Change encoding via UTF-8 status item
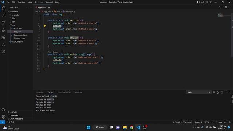This screenshot has width=233, height=131. (207, 122)
